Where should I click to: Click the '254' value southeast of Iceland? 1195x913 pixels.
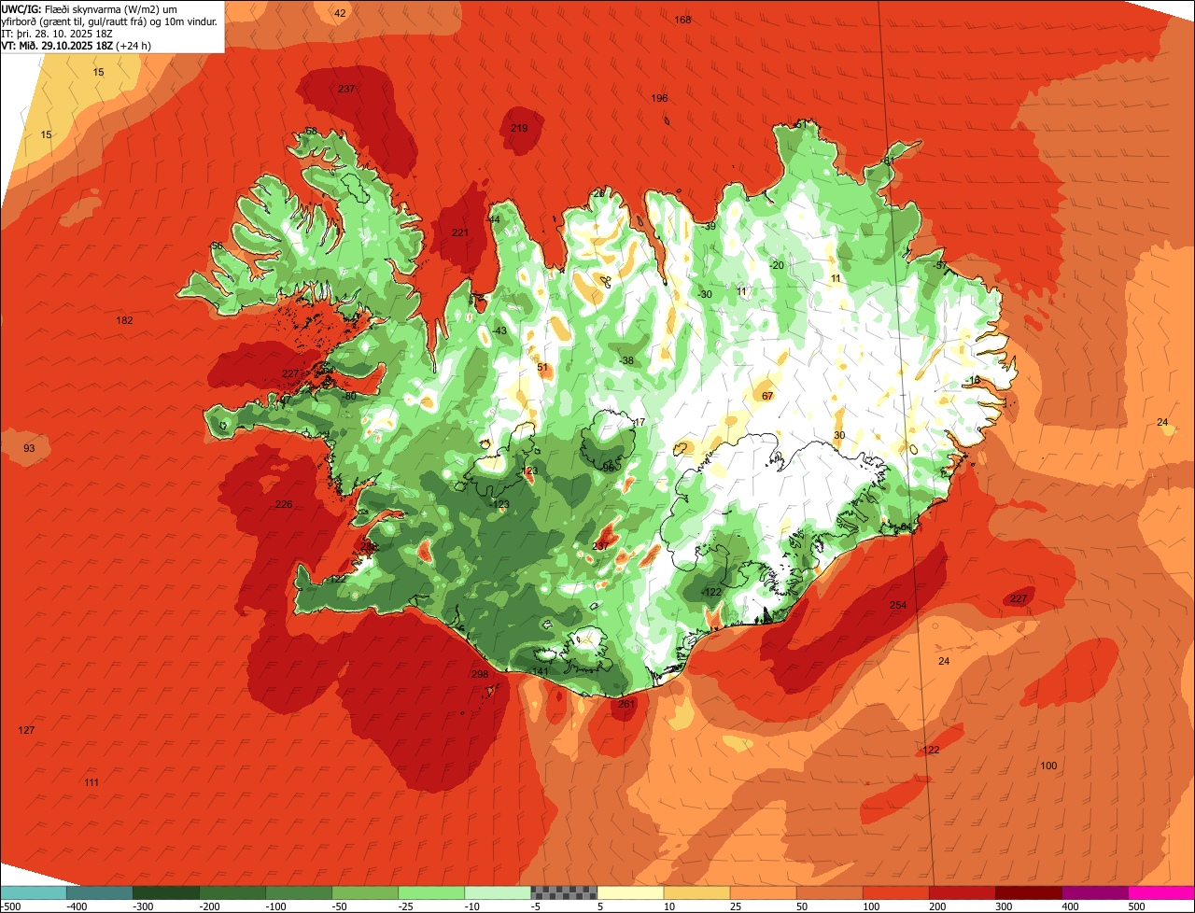point(897,605)
